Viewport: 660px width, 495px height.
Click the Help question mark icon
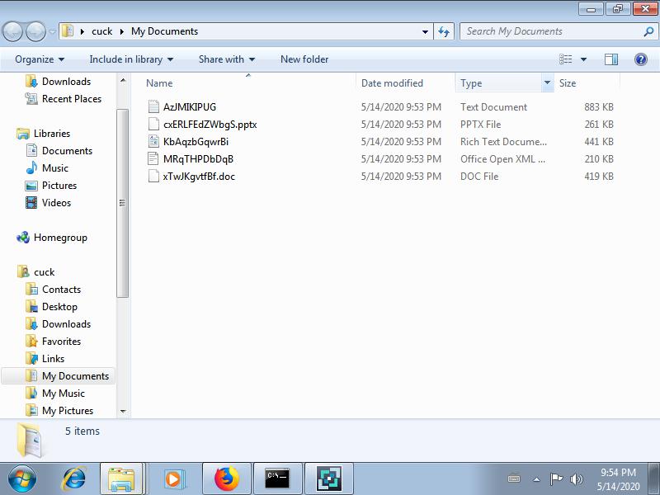[x=640, y=59]
